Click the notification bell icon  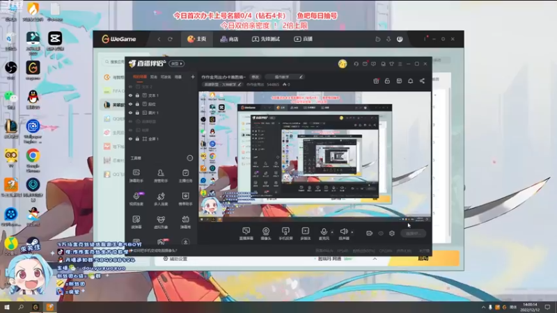(410, 81)
